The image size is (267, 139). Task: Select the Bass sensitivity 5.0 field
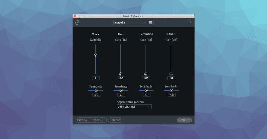(x=121, y=95)
